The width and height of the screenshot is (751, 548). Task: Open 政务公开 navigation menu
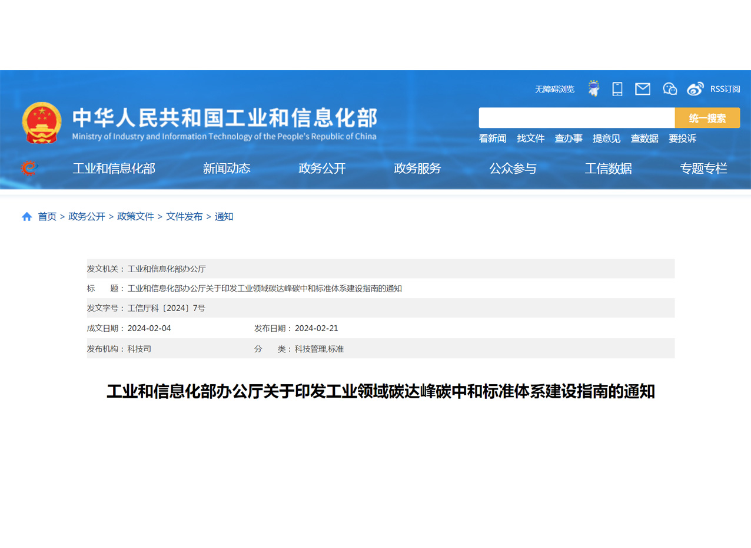click(x=322, y=169)
